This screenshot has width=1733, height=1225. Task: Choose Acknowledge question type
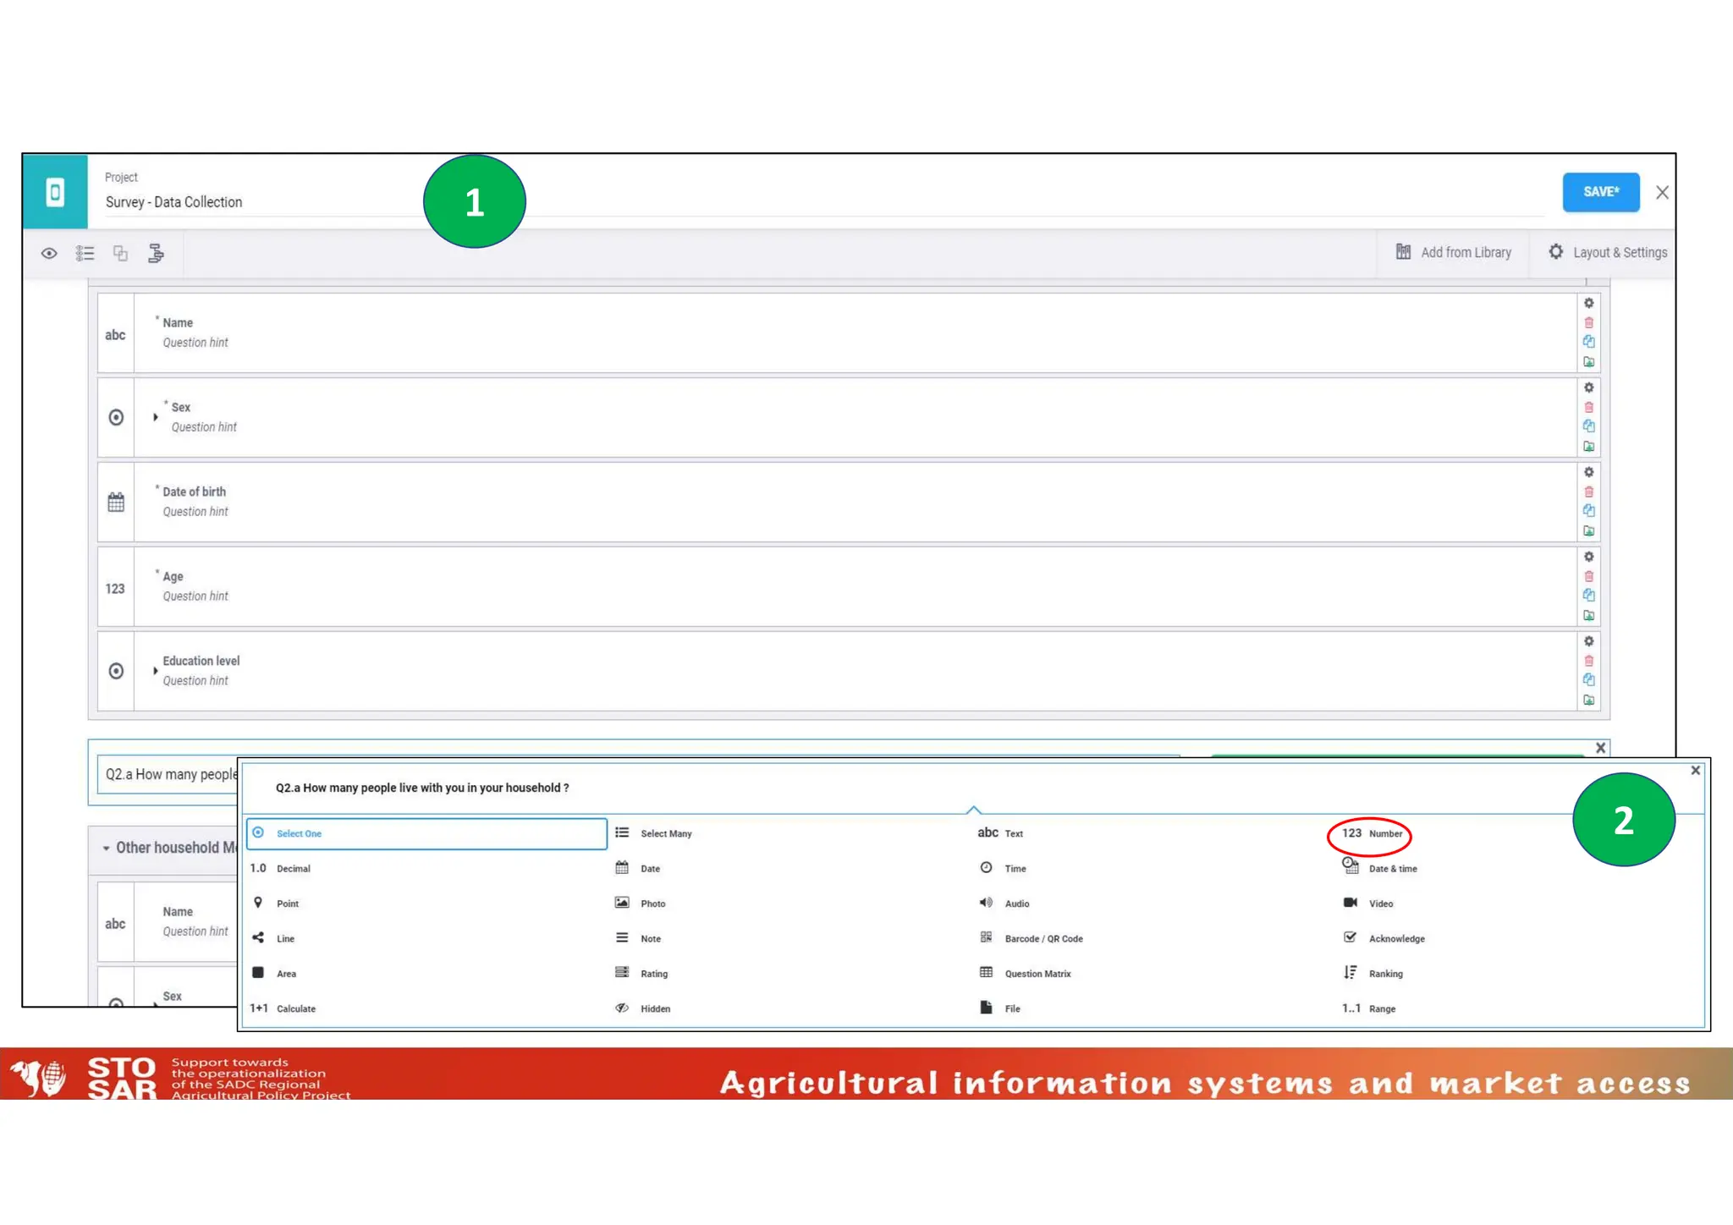[x=1395, y=938]
